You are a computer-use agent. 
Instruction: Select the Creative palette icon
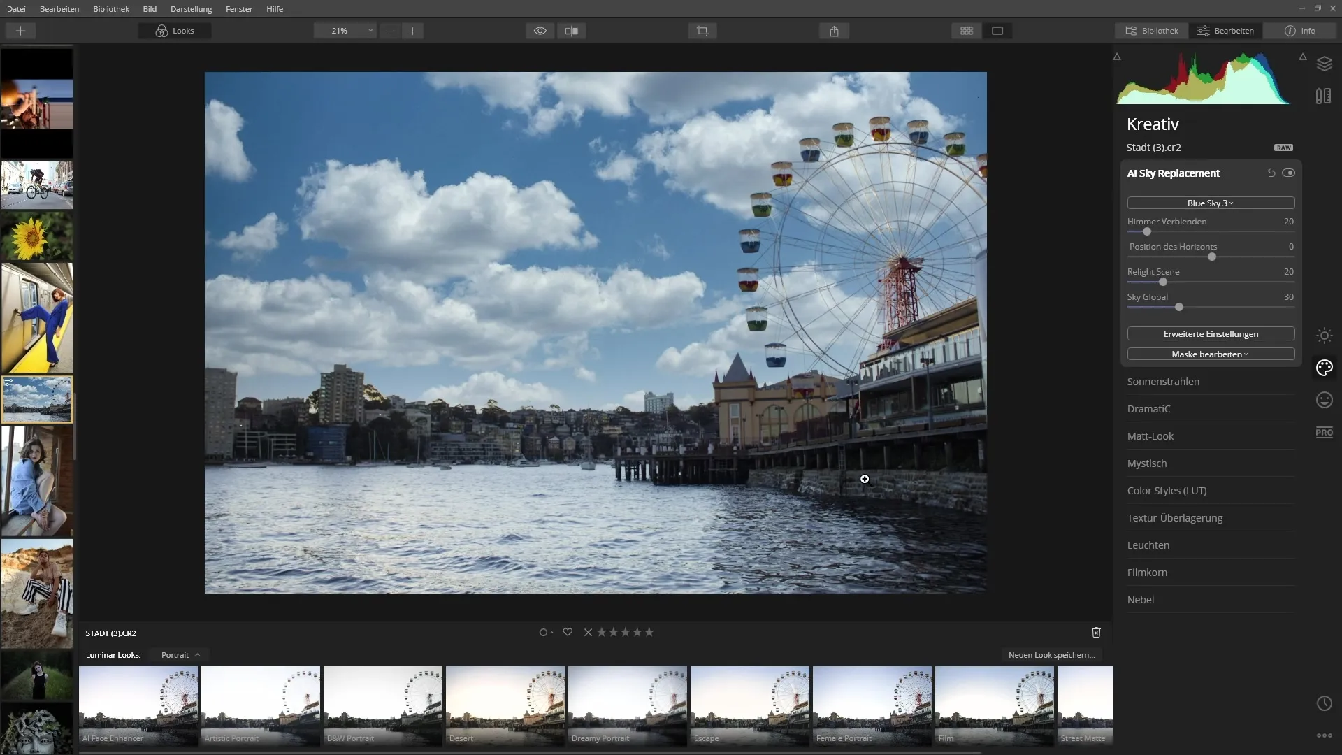pyautogui.click(x=1324, y=368)
